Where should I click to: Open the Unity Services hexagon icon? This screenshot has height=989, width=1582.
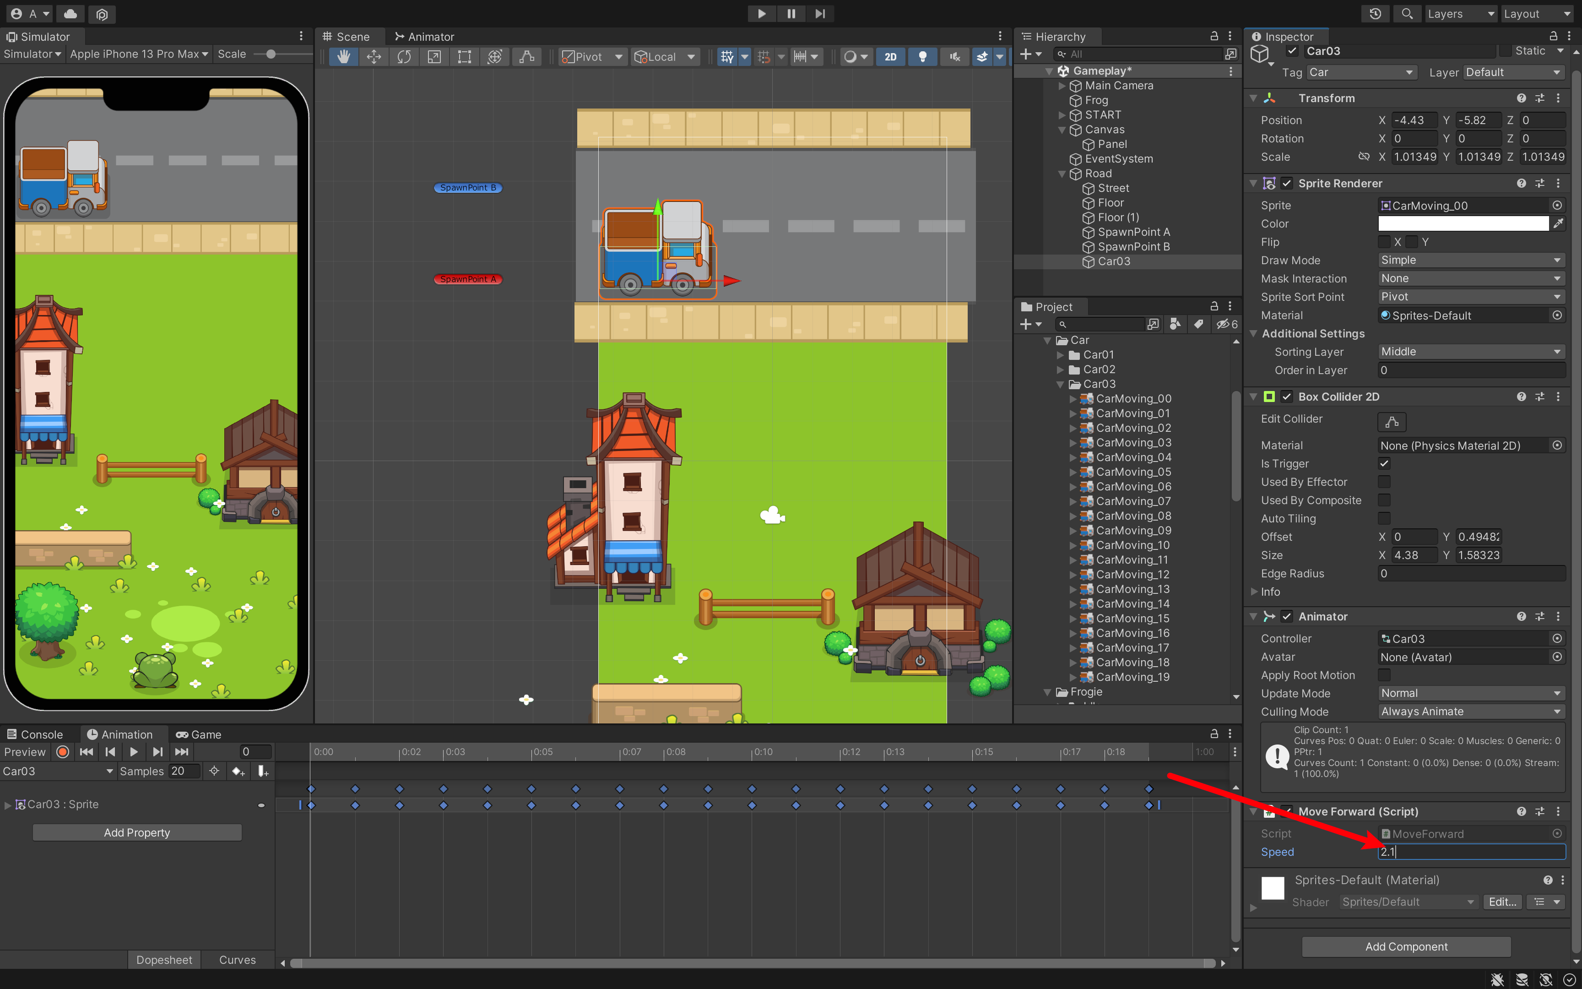point(102,14)
